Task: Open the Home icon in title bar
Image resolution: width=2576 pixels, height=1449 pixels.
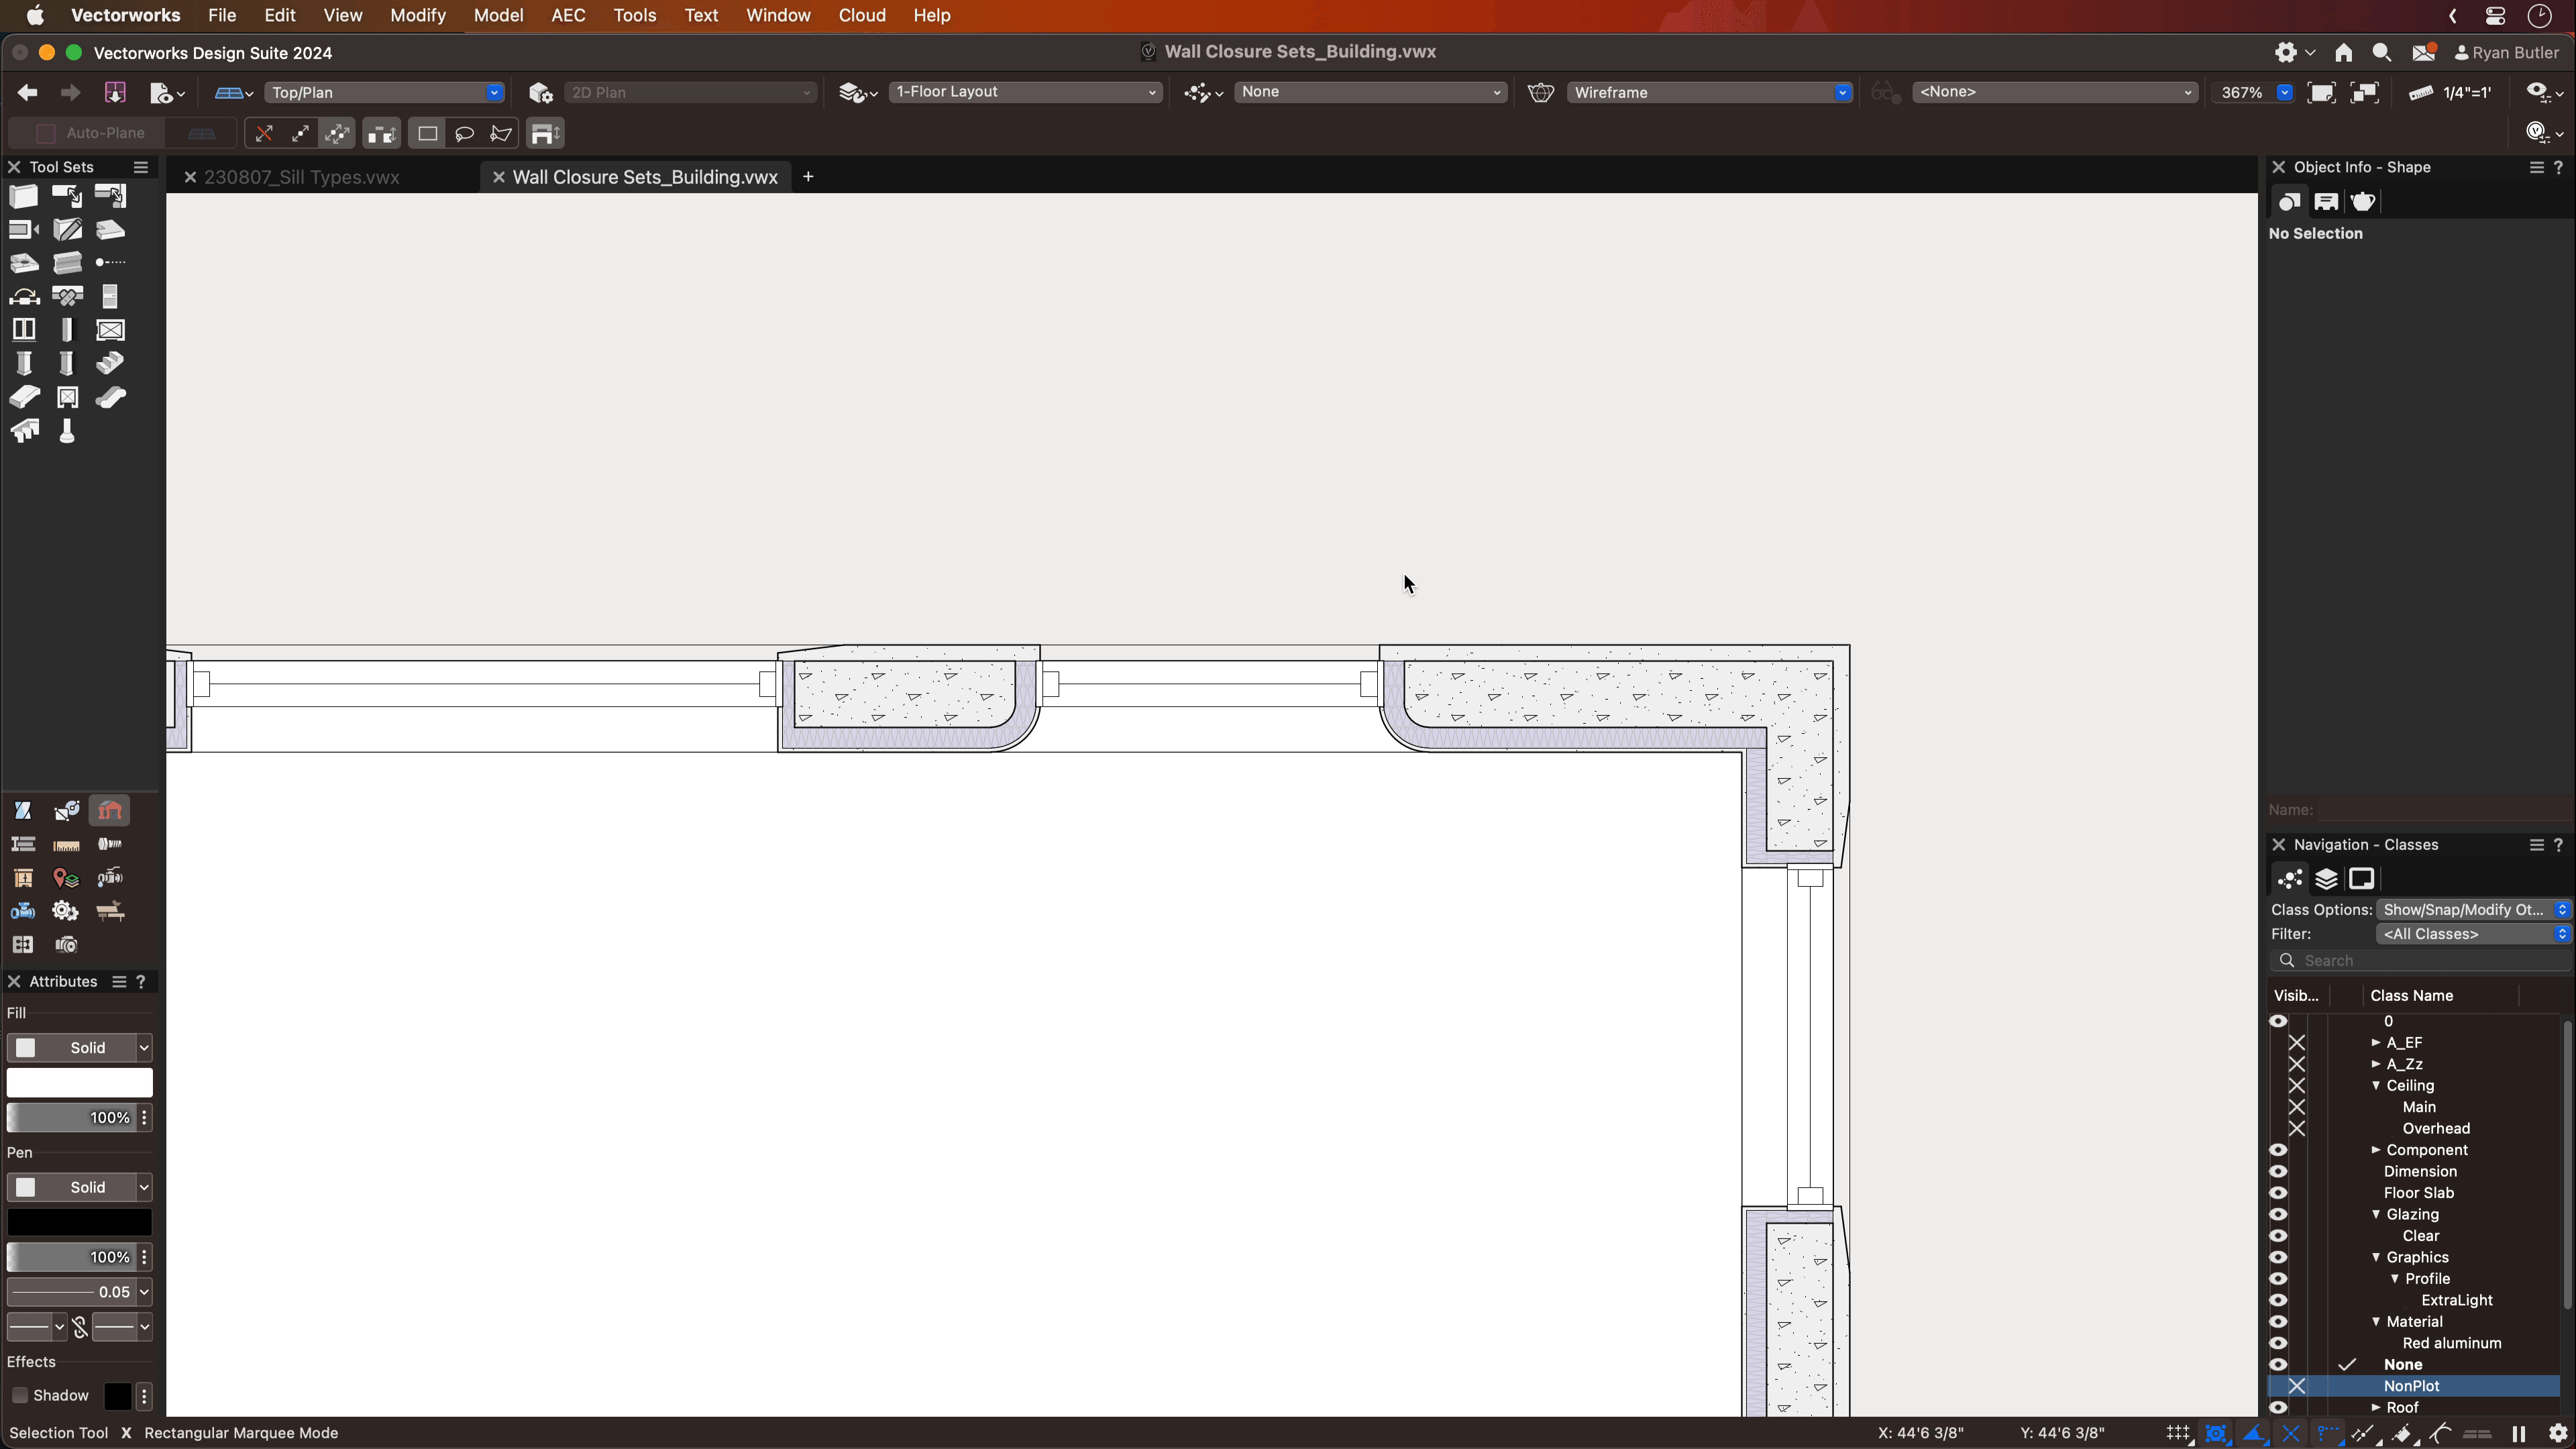Action: (2344, 53)
